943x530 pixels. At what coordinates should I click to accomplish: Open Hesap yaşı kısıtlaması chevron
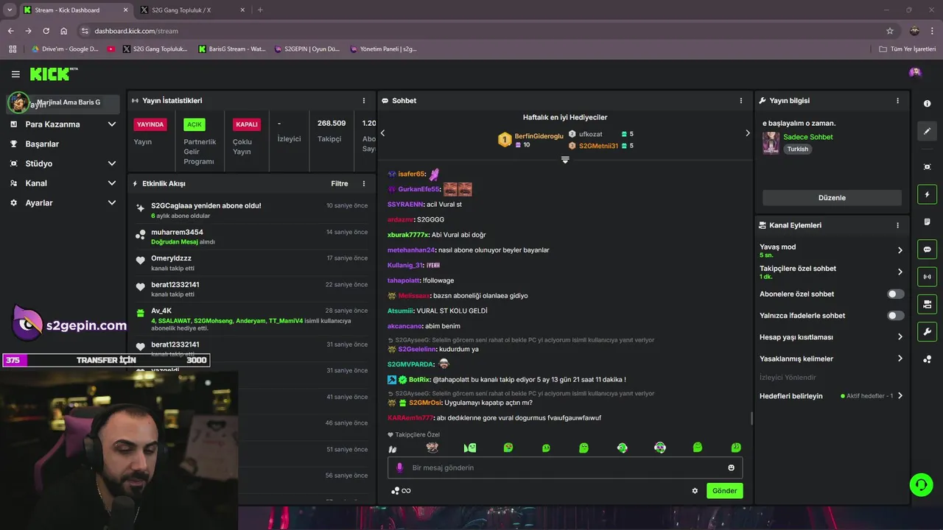click(900, 337)
